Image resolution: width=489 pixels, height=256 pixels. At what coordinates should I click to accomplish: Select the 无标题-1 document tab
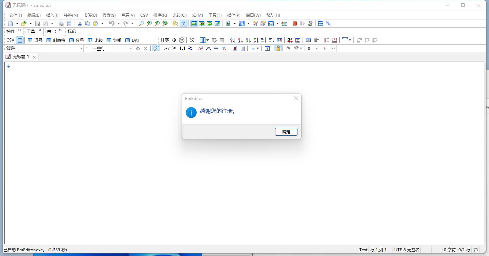pos(21,57)
